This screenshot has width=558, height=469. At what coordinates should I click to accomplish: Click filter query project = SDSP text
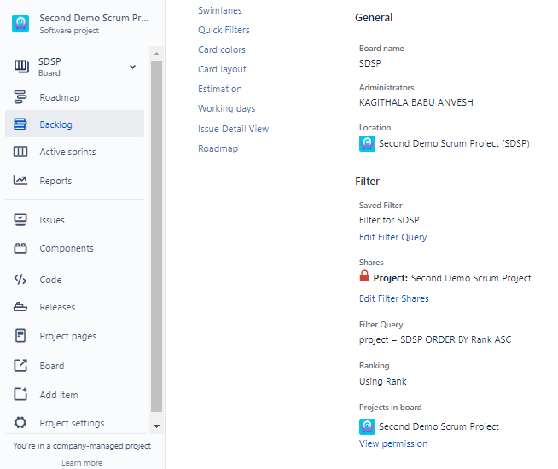pyautogui.click(x=435, y=339)
